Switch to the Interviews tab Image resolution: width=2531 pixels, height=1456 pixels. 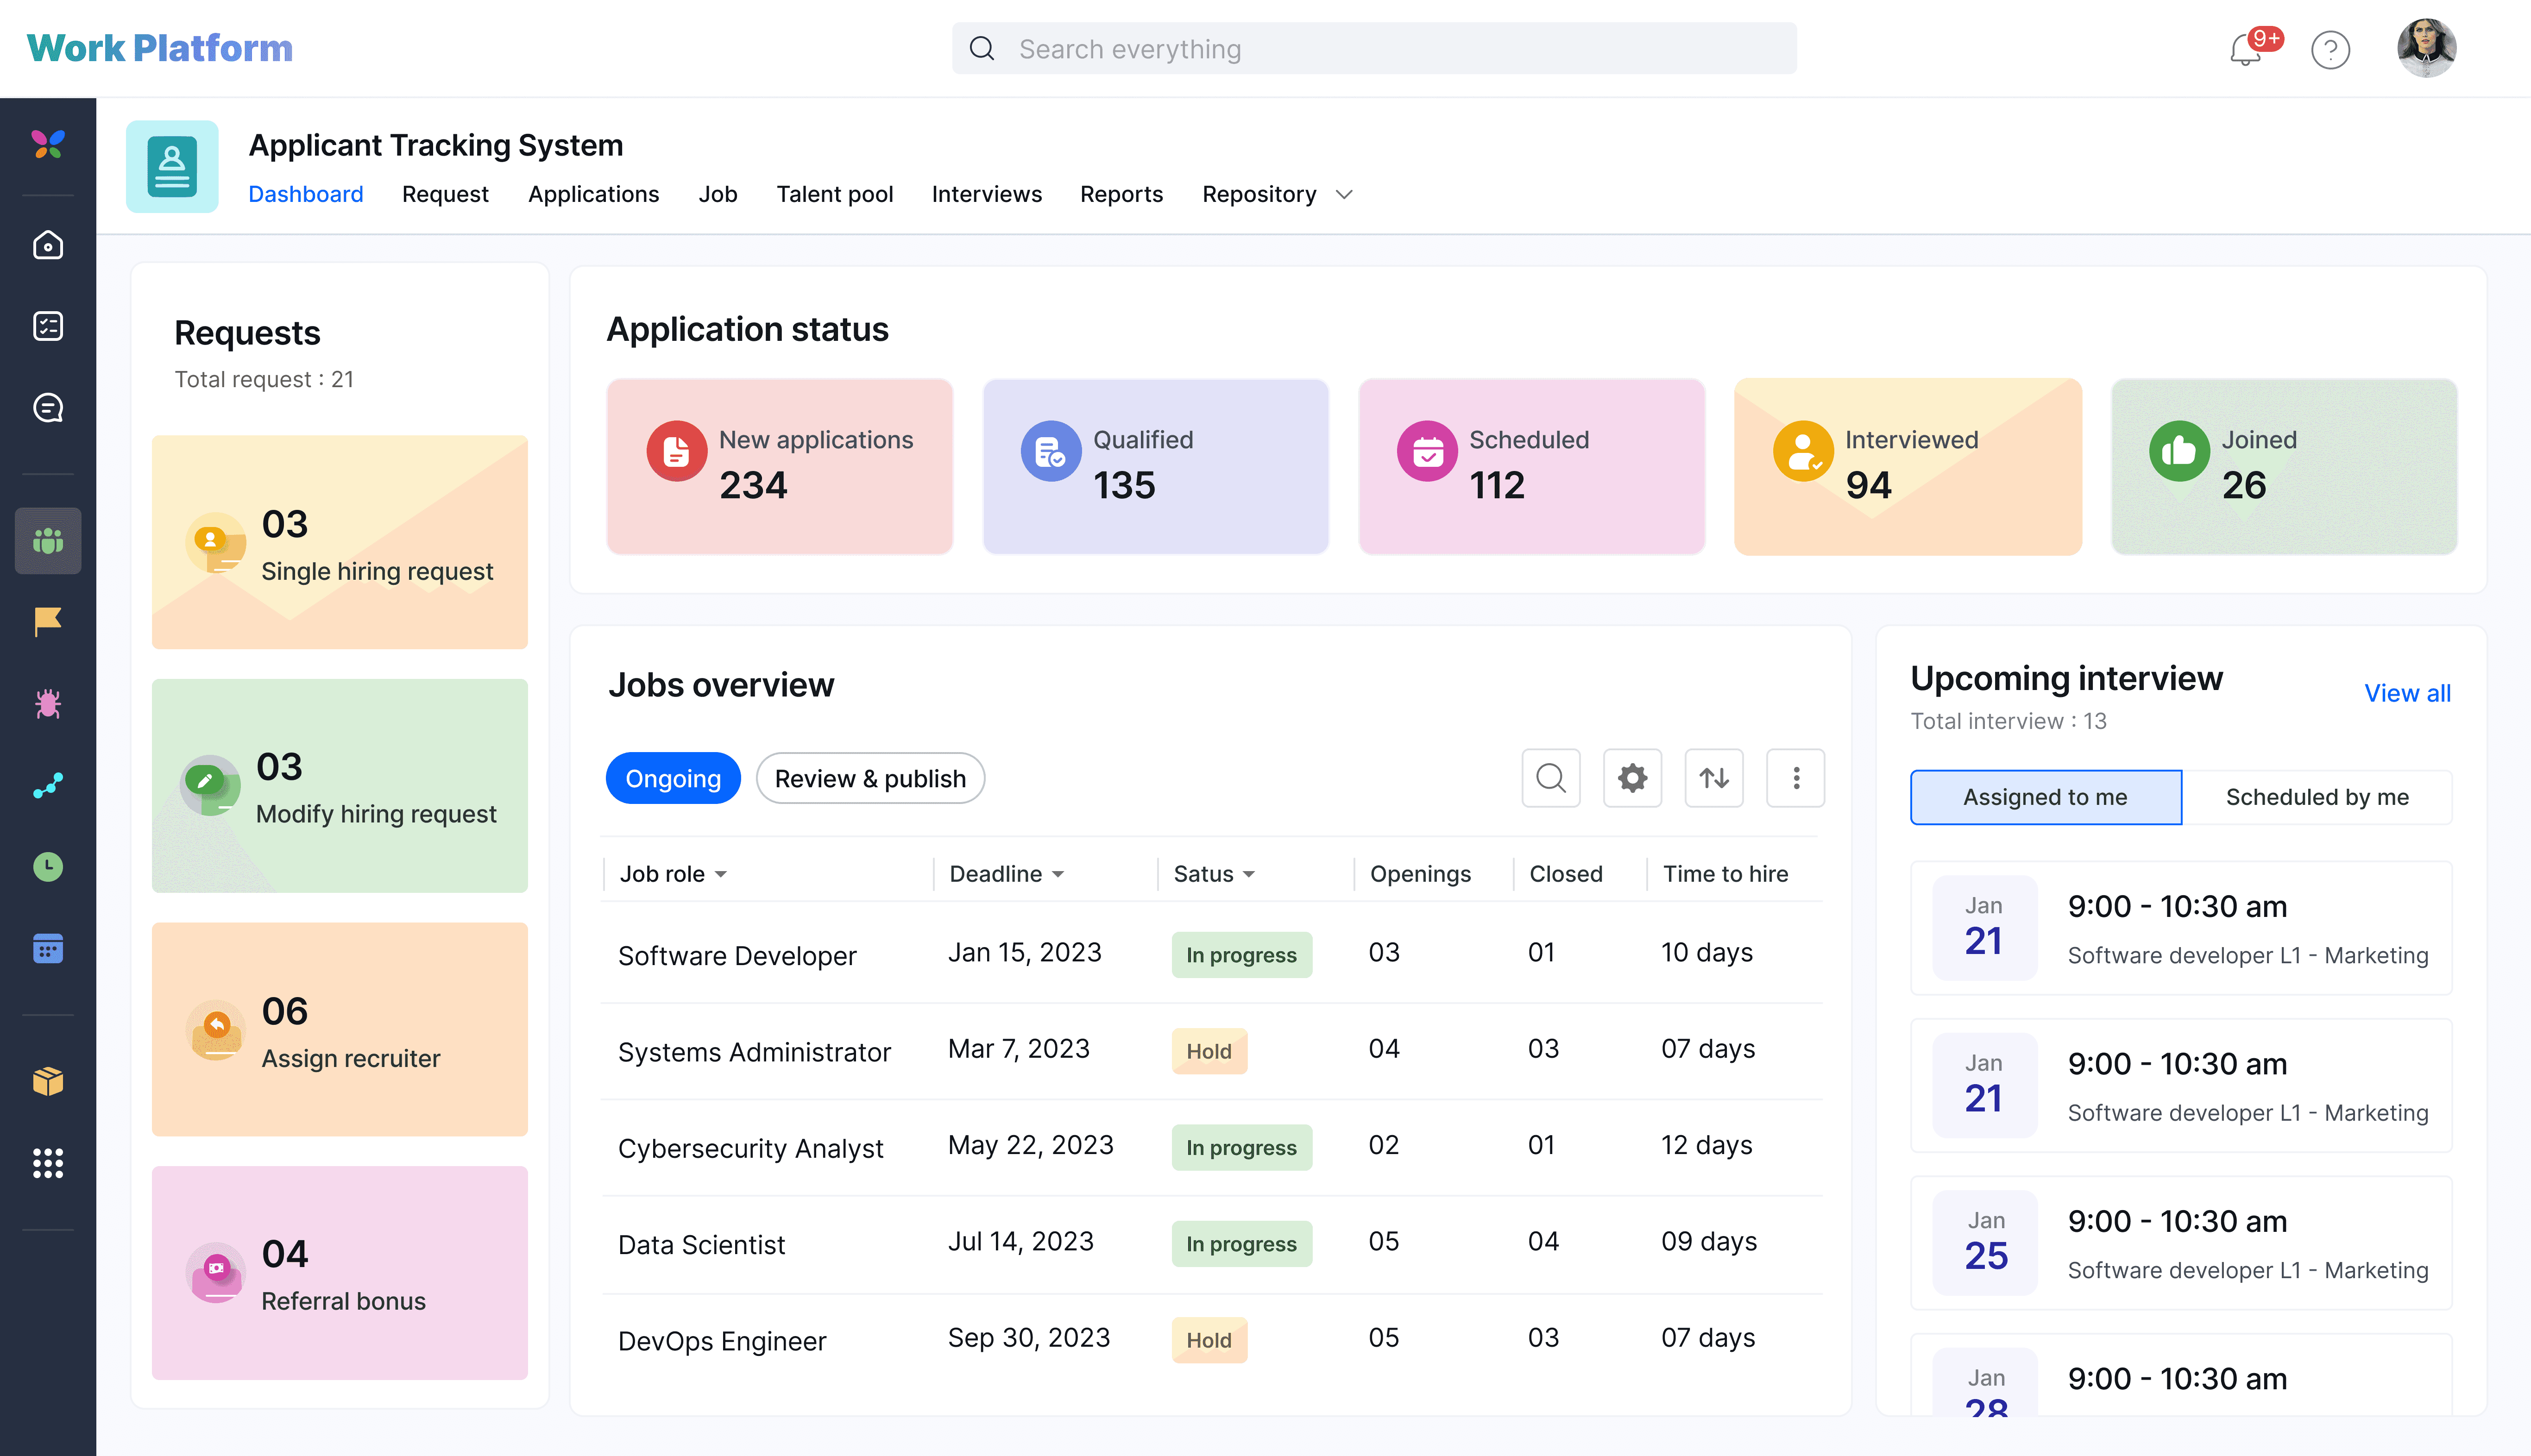pos(986,194)
